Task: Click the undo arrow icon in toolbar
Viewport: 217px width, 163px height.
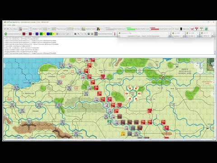Action: point(5,29)
